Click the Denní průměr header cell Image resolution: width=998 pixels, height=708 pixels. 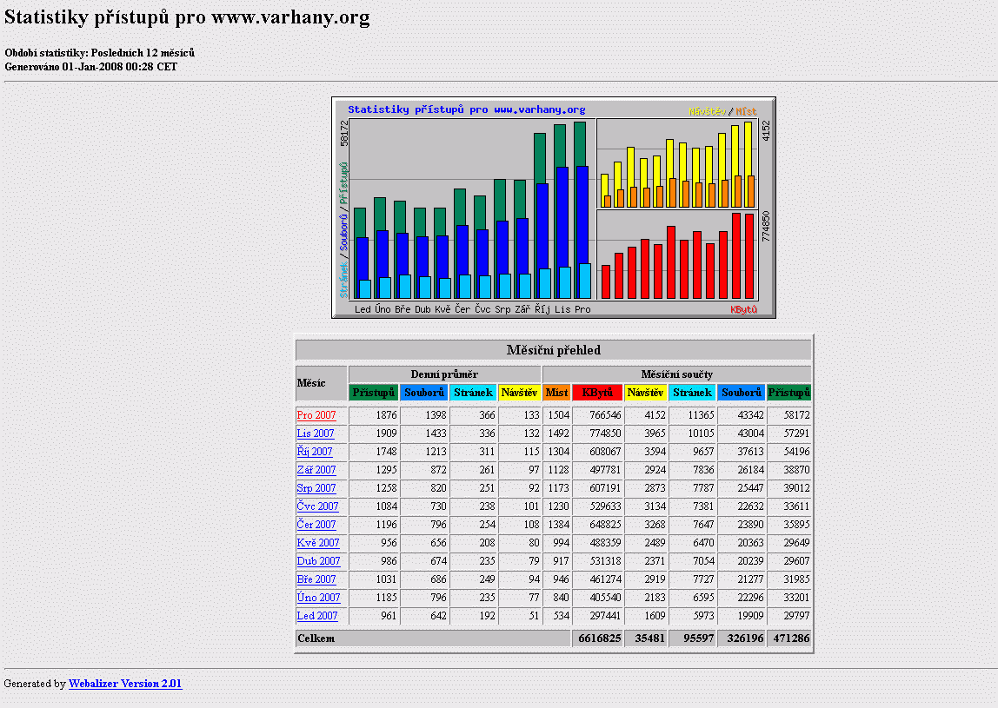click(x=444, y=374)
